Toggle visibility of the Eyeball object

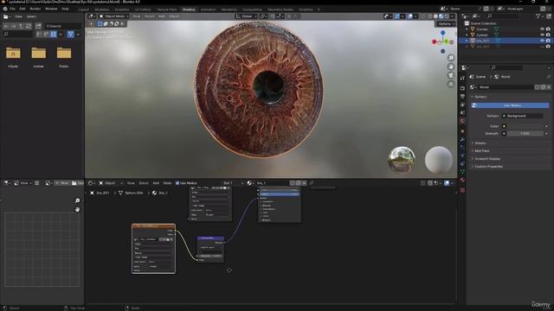click(542, 35)
